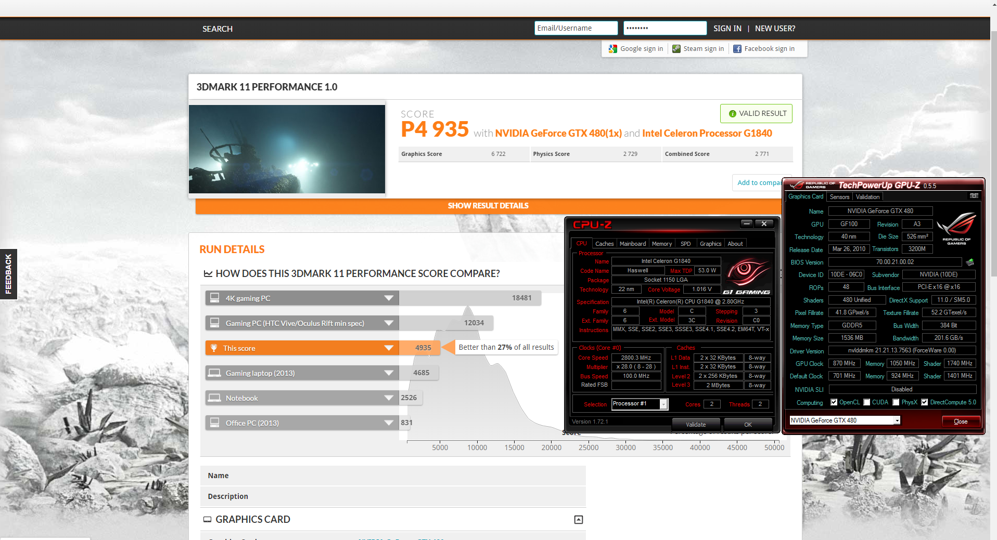Open SEARCH in the top navigation bar
The width and height of the screenshot is (997, 540).
click(218, 29)
